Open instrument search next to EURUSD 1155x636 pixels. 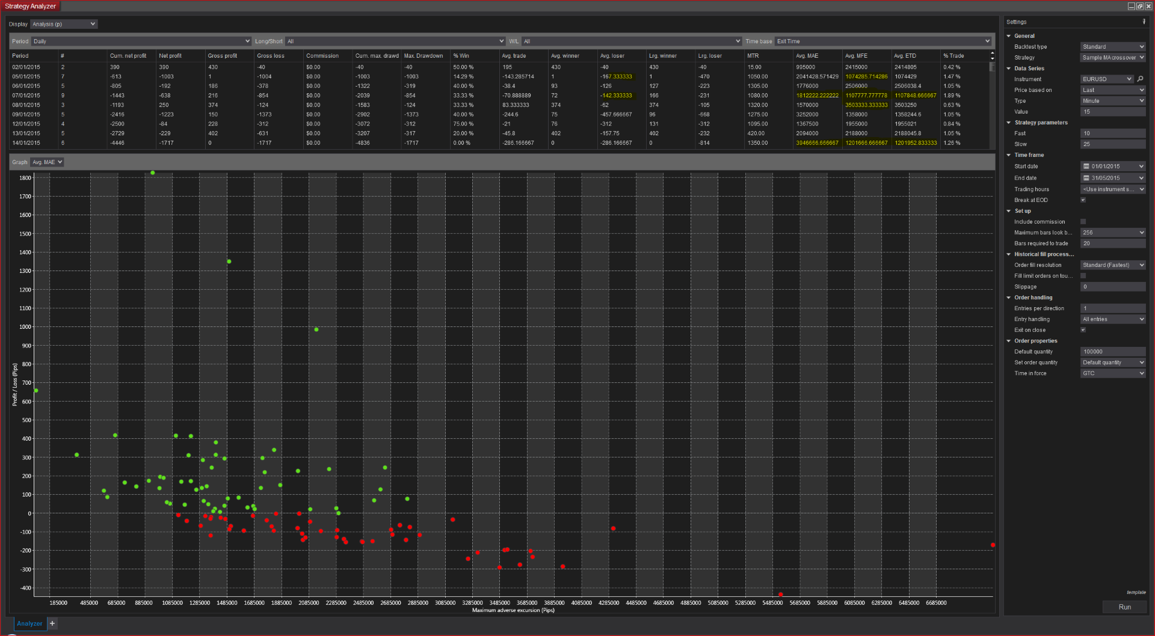click(1140, 79)
